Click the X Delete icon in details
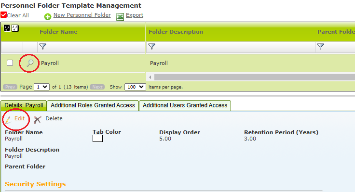This screenshot has width=355, height=192. tap(37, 120)
